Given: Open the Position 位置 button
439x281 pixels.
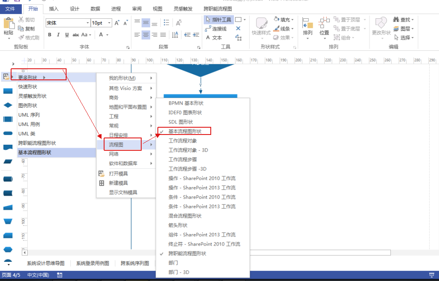Looking at the screenshot, I should (324, 28).
